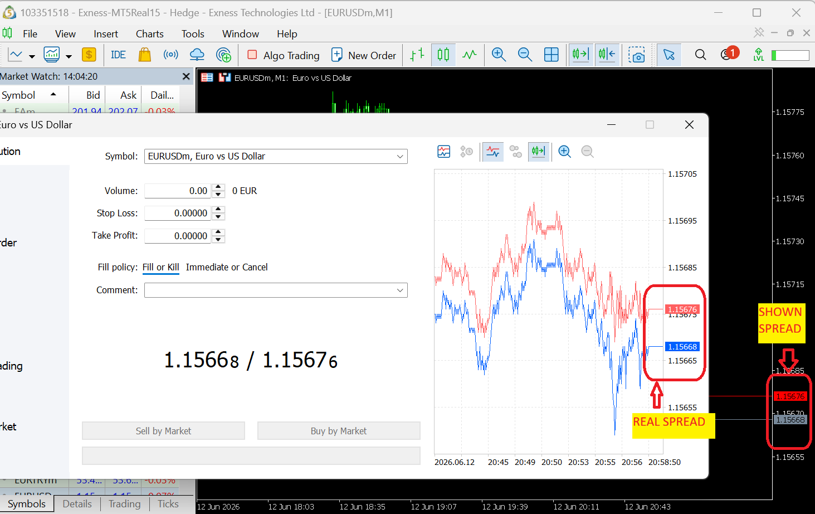Click the Take Profit input field
Image resolution: width=815 pixels, height=514 pixels.
pos(178,236)
